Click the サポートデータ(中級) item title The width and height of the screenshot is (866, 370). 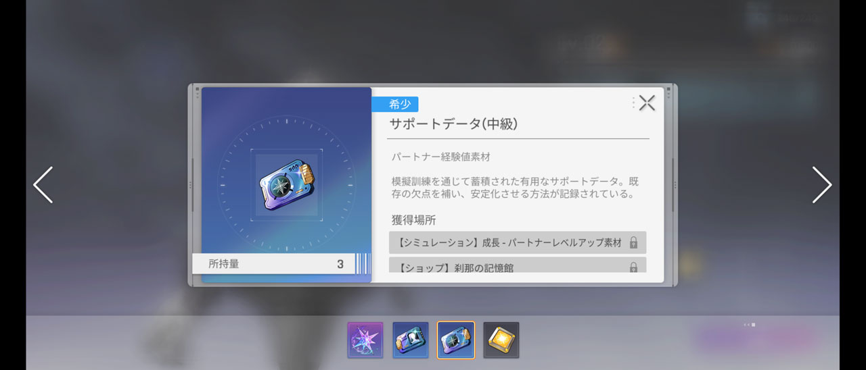click(x=453, y=124)
